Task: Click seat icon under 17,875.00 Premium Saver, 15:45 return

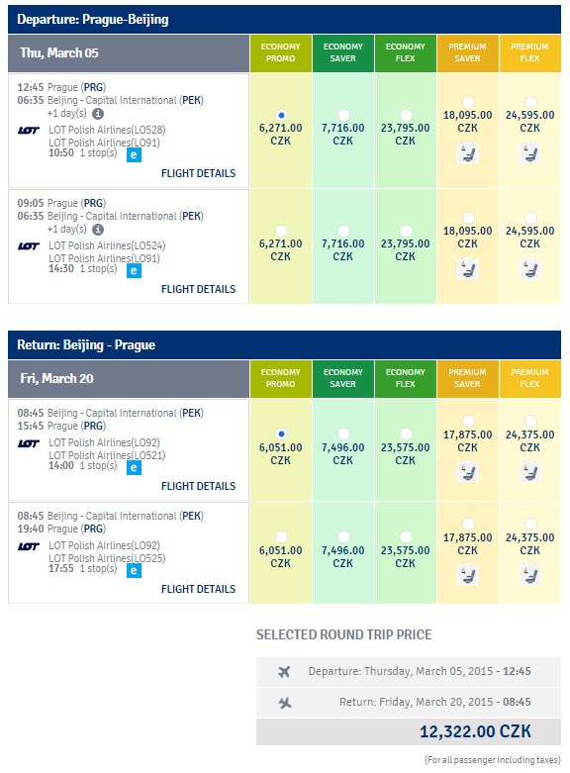Action: pyautogui.click(x=467, y=472)
